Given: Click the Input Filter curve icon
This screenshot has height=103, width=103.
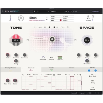Looking at the screenshot, I should click(x=43, y=57).
